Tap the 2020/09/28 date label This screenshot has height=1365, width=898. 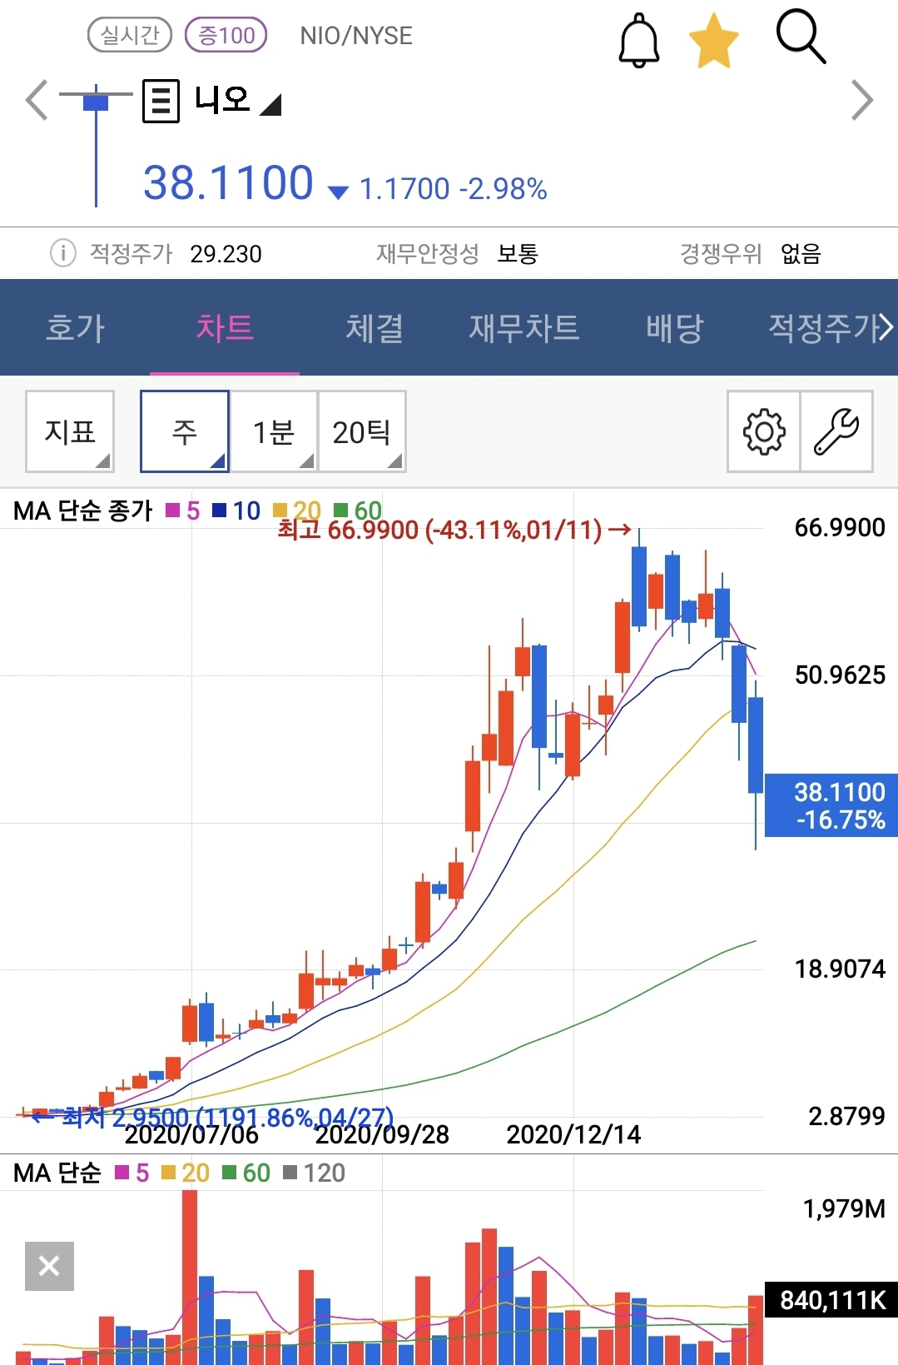[382, 1134]
